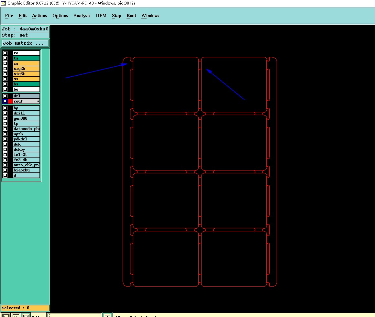This screenshot has width=375, height=317.
Task: Open the Rout menu
Action: [131, 16]
